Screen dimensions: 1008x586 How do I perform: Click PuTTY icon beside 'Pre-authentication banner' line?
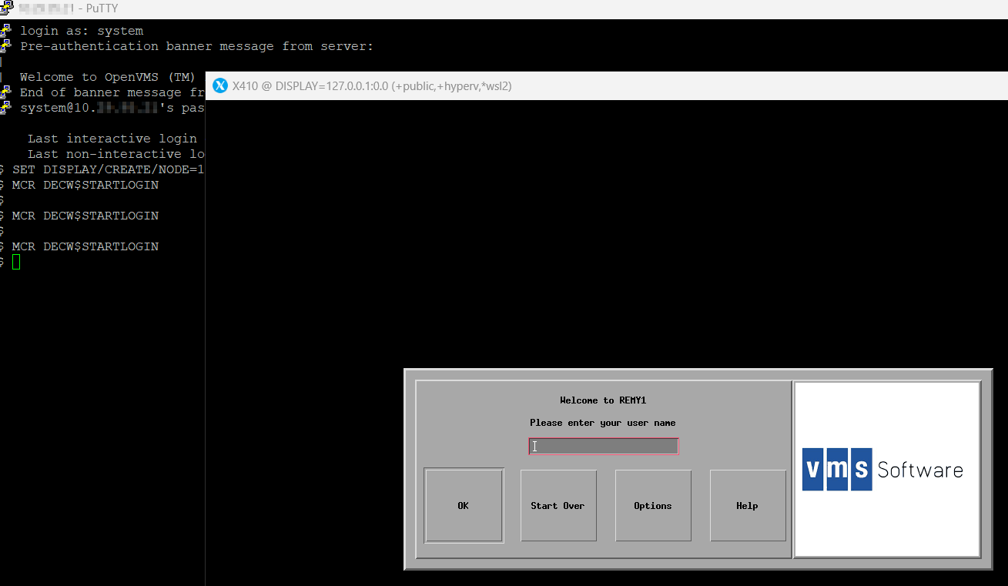[5, 46]
